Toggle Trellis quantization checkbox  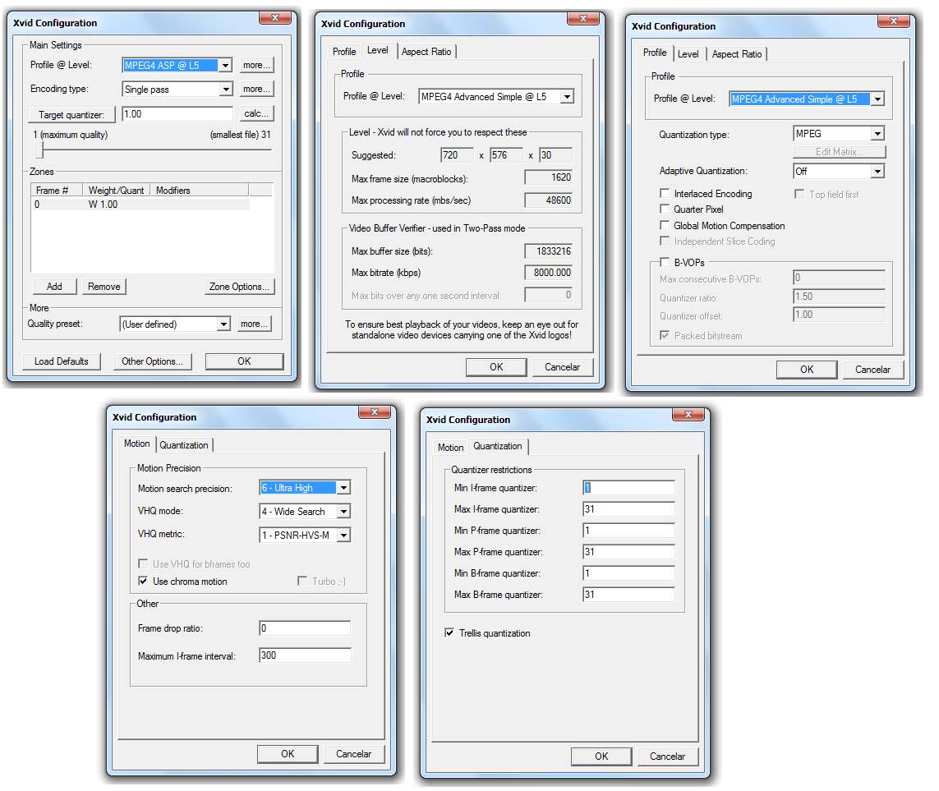449,633
